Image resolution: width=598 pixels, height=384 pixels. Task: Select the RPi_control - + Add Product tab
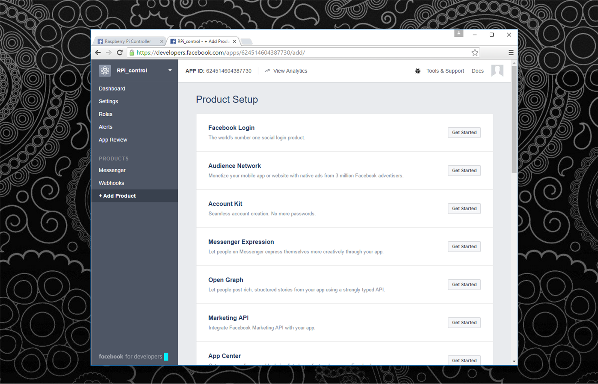point(203,41)
